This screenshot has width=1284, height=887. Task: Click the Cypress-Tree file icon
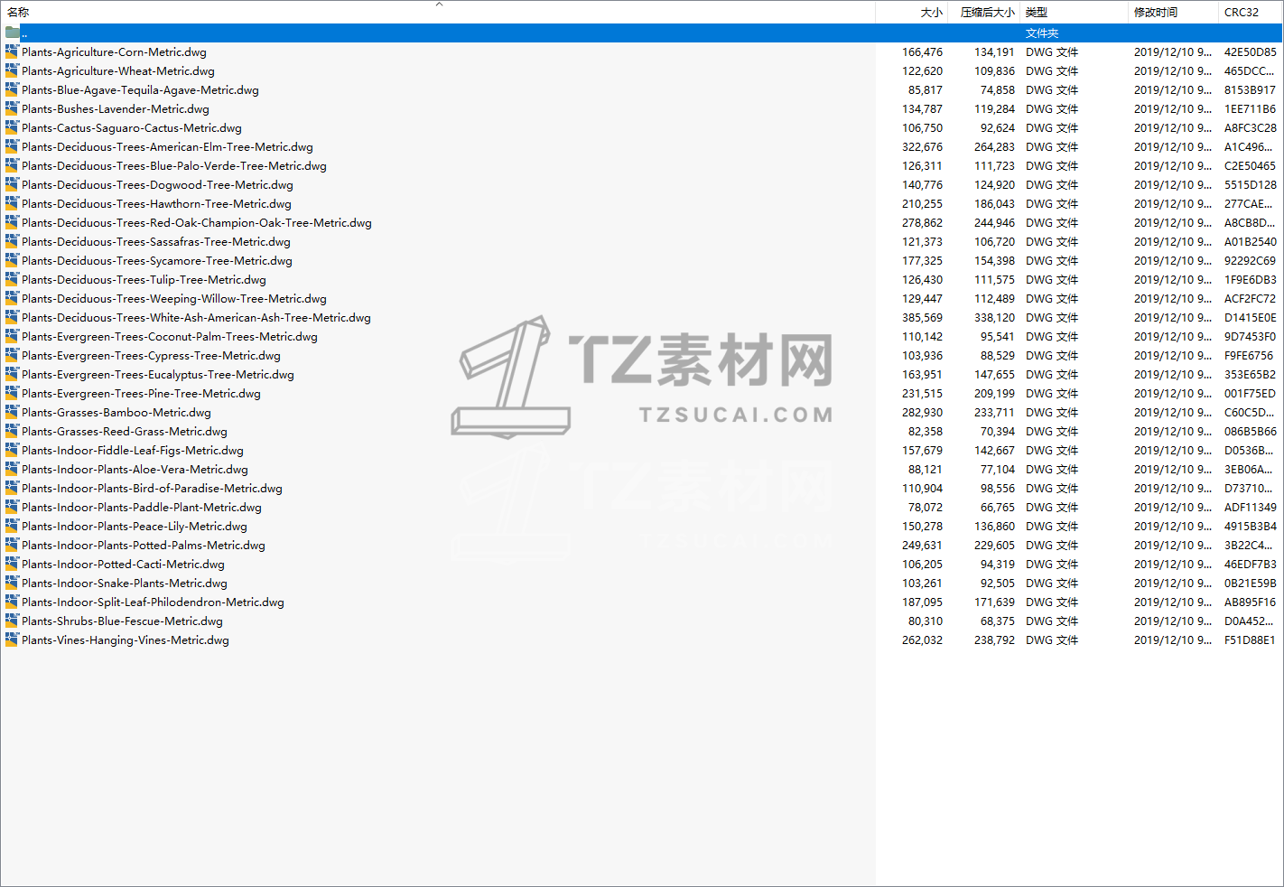[12, 356]
